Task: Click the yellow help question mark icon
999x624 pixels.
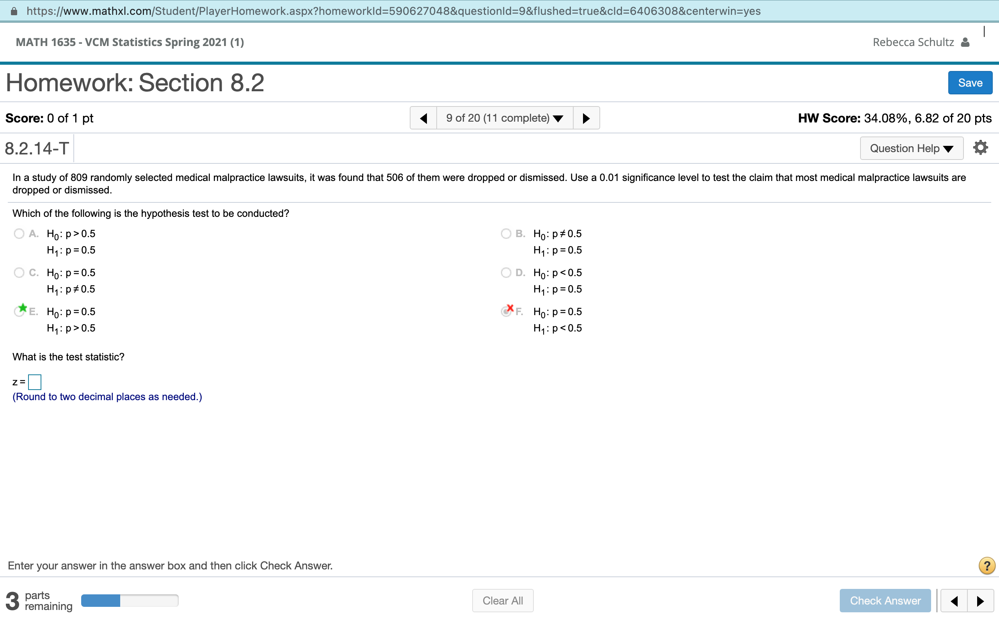Action: click(986, 565)
